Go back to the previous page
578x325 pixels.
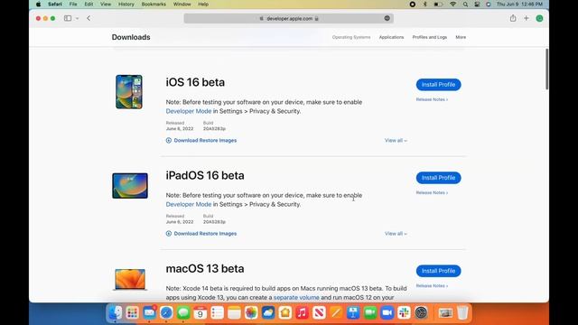89,18
